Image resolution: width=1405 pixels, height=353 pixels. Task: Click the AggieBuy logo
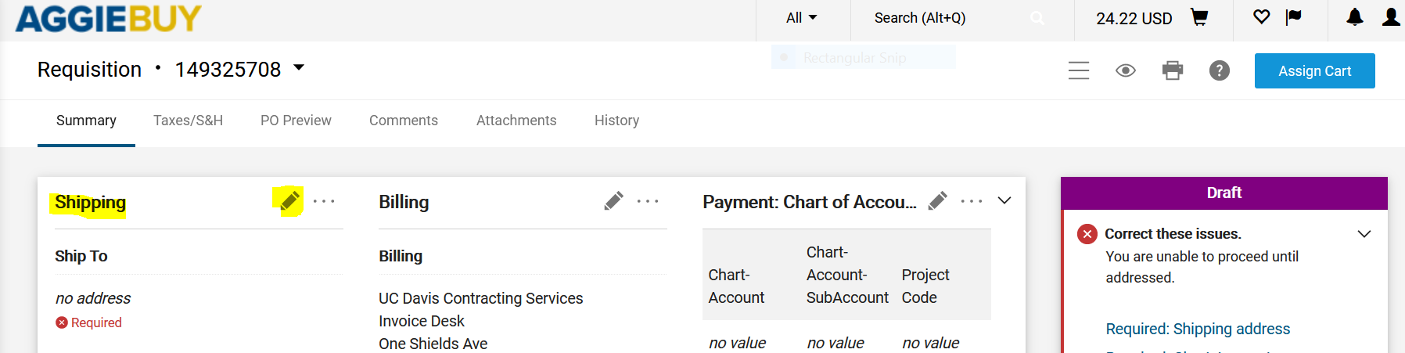pyautogui.click(x=108, y=17)
